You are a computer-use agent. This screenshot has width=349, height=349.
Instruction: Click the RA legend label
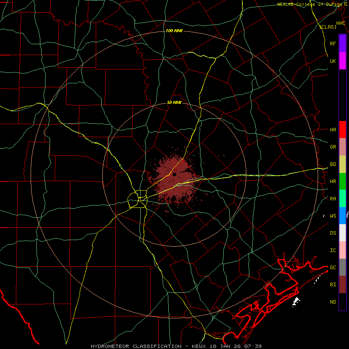[x=333, y=199]
